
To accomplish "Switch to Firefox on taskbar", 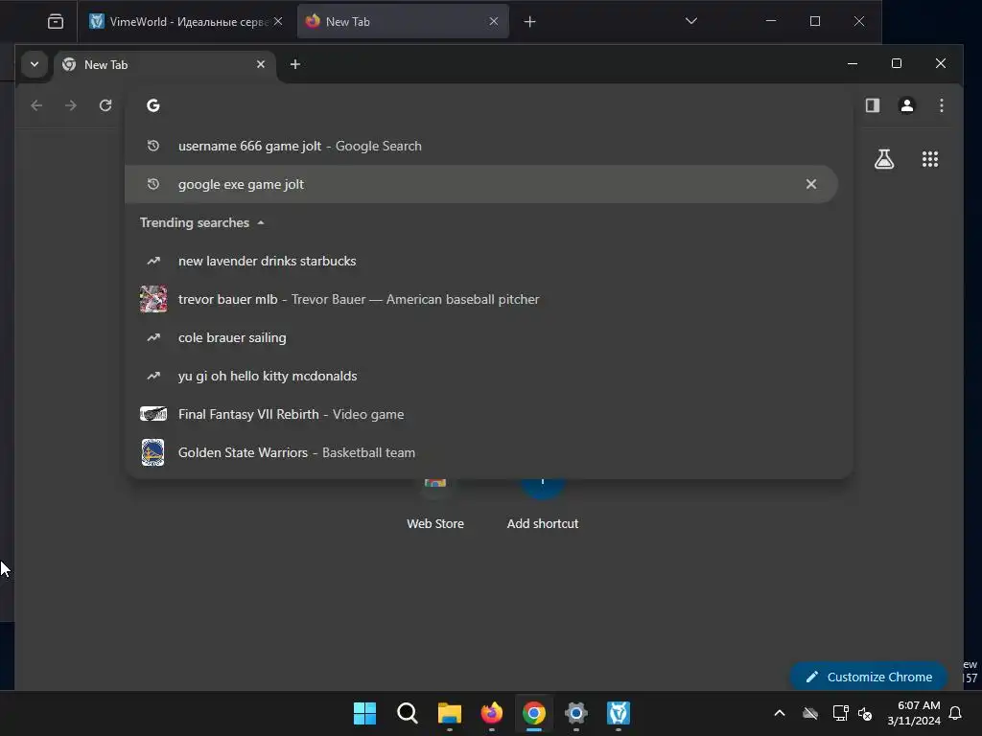I will click(x=492, y=713).
